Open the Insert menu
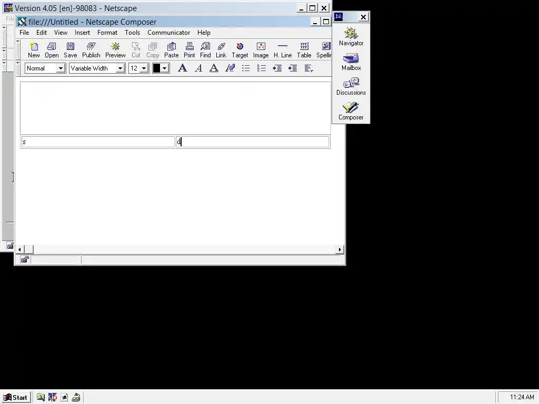The image size is (539, 404). click(82, 33)
